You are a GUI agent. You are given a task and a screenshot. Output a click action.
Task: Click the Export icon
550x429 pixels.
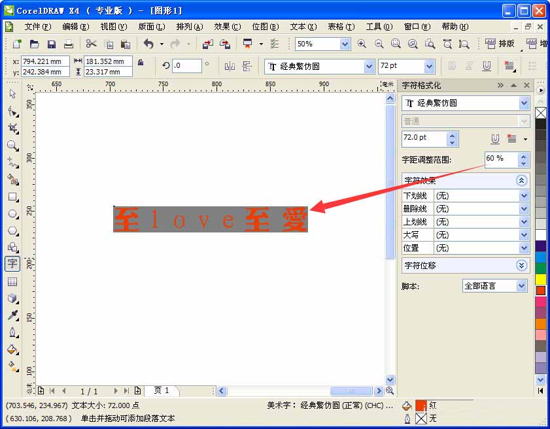point(225,44)
